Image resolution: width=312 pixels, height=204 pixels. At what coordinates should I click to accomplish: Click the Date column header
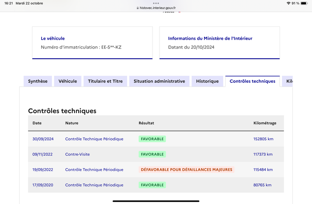[x=37, y=123]
